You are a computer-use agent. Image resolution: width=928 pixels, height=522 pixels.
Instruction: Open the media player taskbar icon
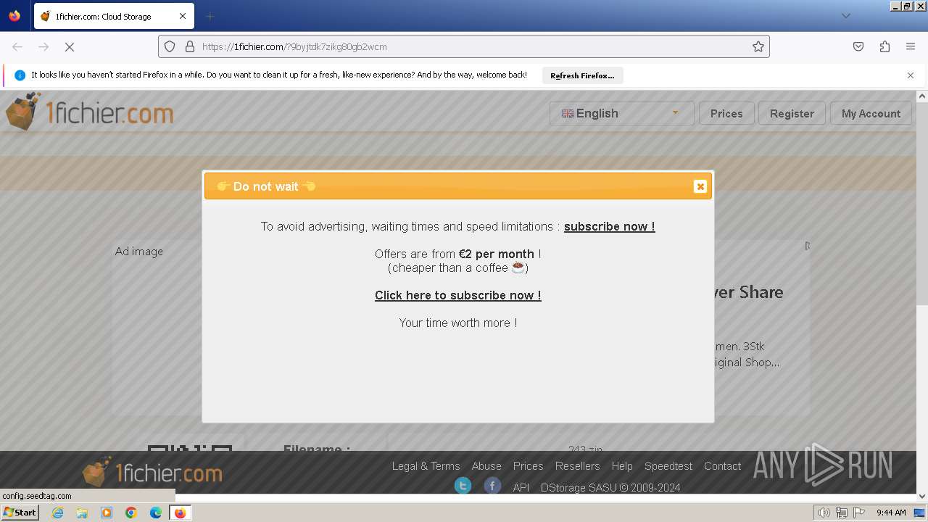(x=107, y=513)
